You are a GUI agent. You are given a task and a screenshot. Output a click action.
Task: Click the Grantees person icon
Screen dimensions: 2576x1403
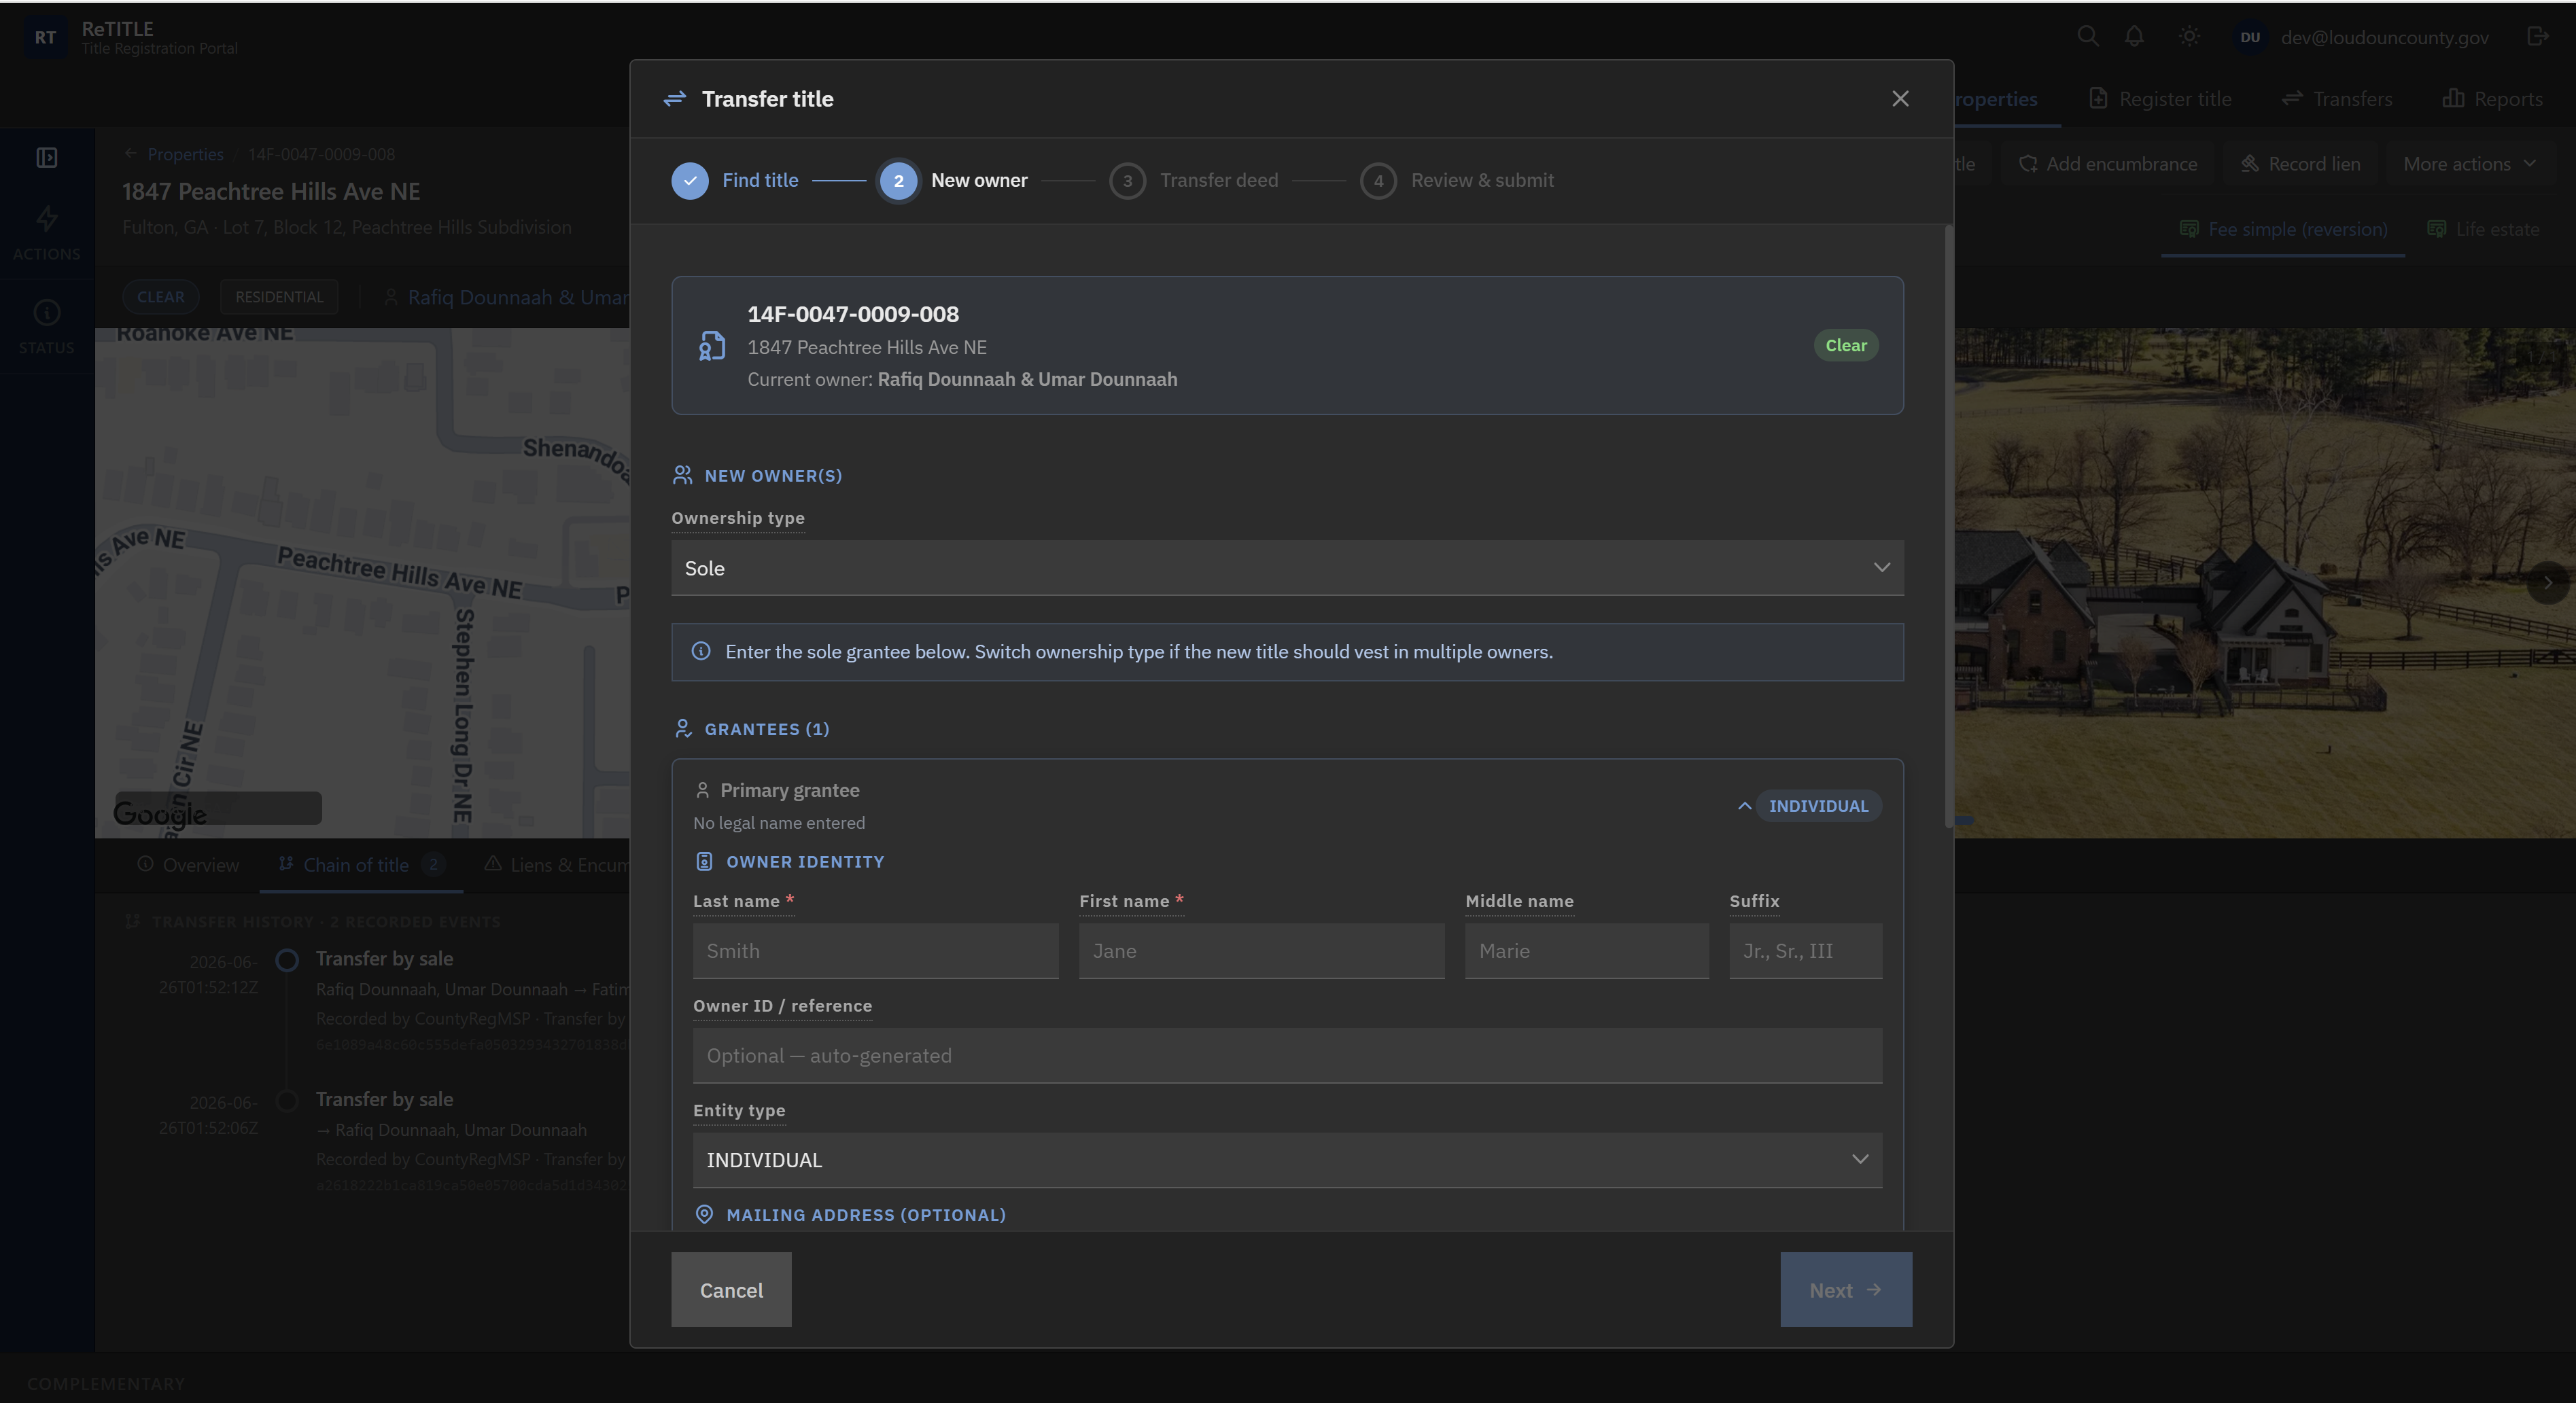click(x=683, y=730)
